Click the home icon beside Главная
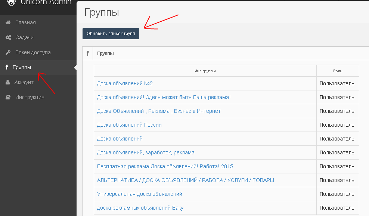The height and width of the screenshot is (216, 369). point(8,22)
